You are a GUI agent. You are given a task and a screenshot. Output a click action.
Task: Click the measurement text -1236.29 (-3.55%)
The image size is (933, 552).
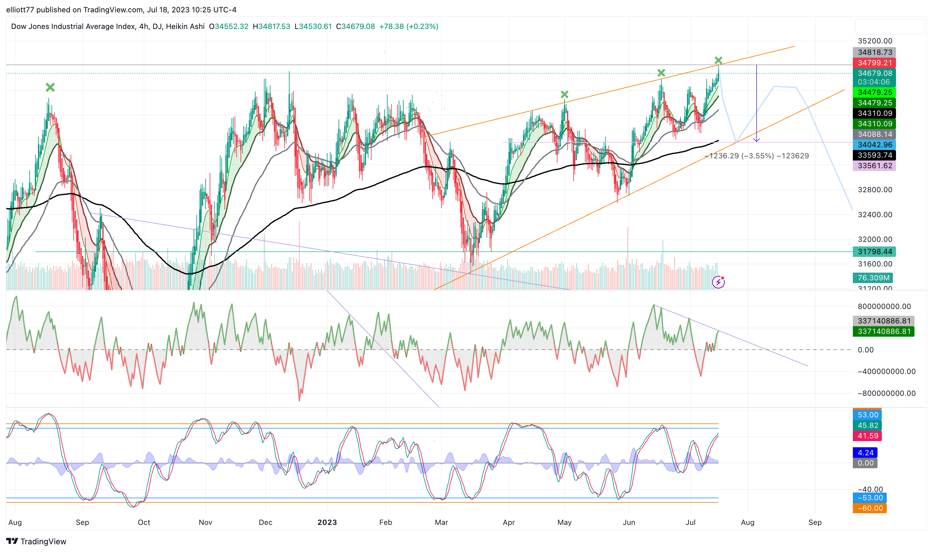coord(739,156)
